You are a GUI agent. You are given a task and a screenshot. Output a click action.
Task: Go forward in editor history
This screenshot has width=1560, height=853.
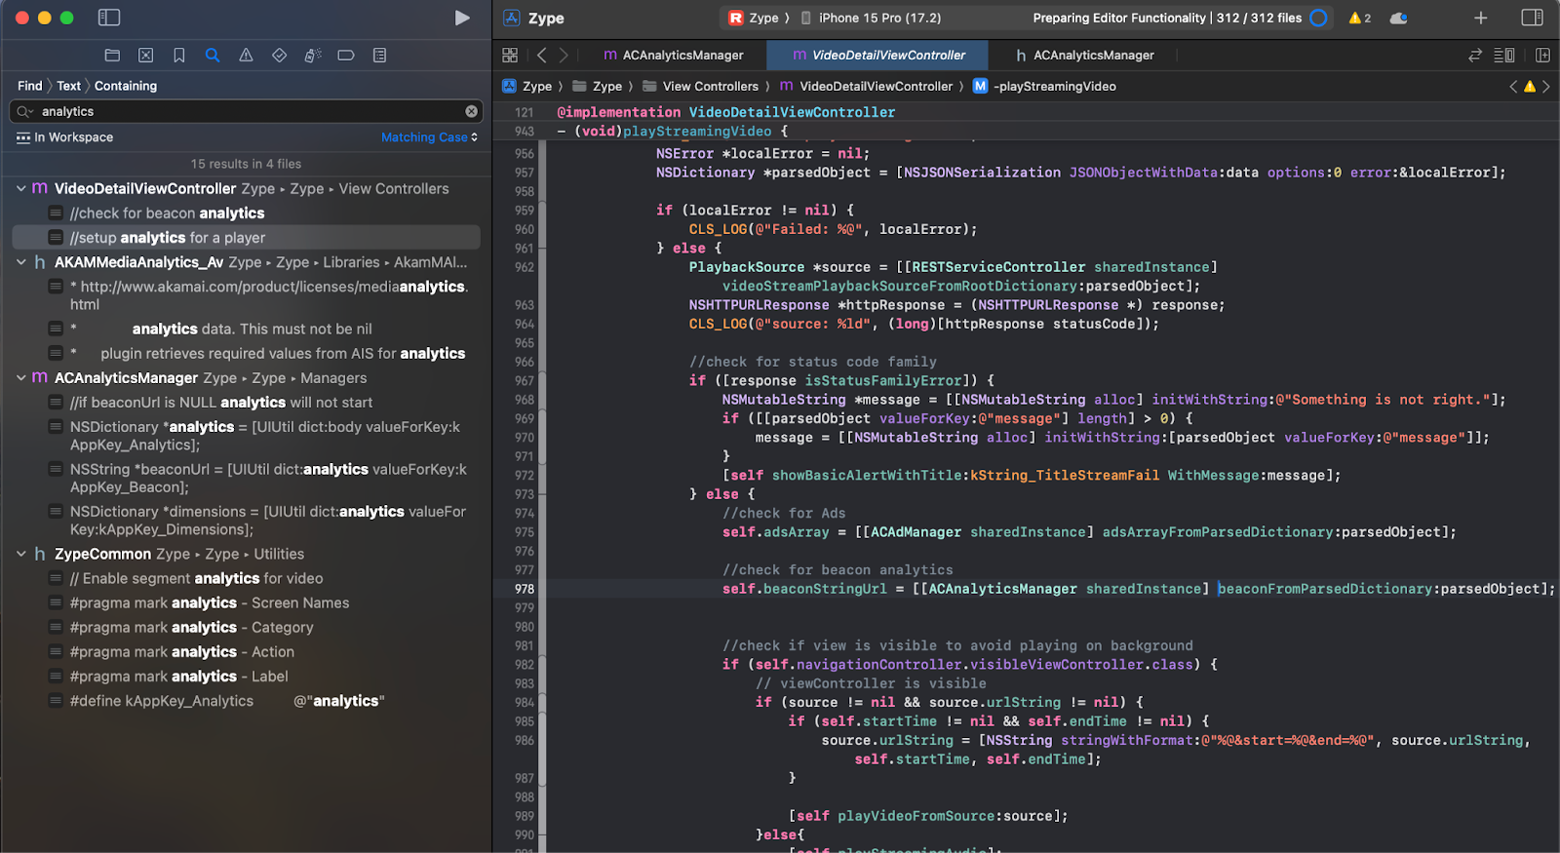coord(564,56)
